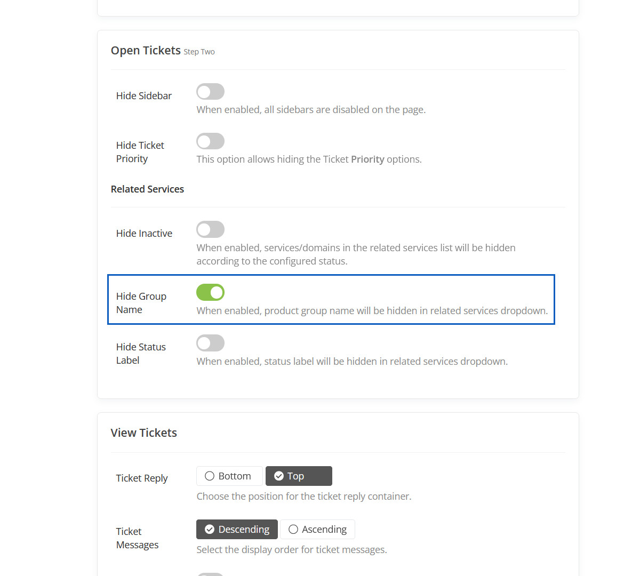Enable the Hide Status Label switch
640x576 pixels.
(x=210, y=343)
